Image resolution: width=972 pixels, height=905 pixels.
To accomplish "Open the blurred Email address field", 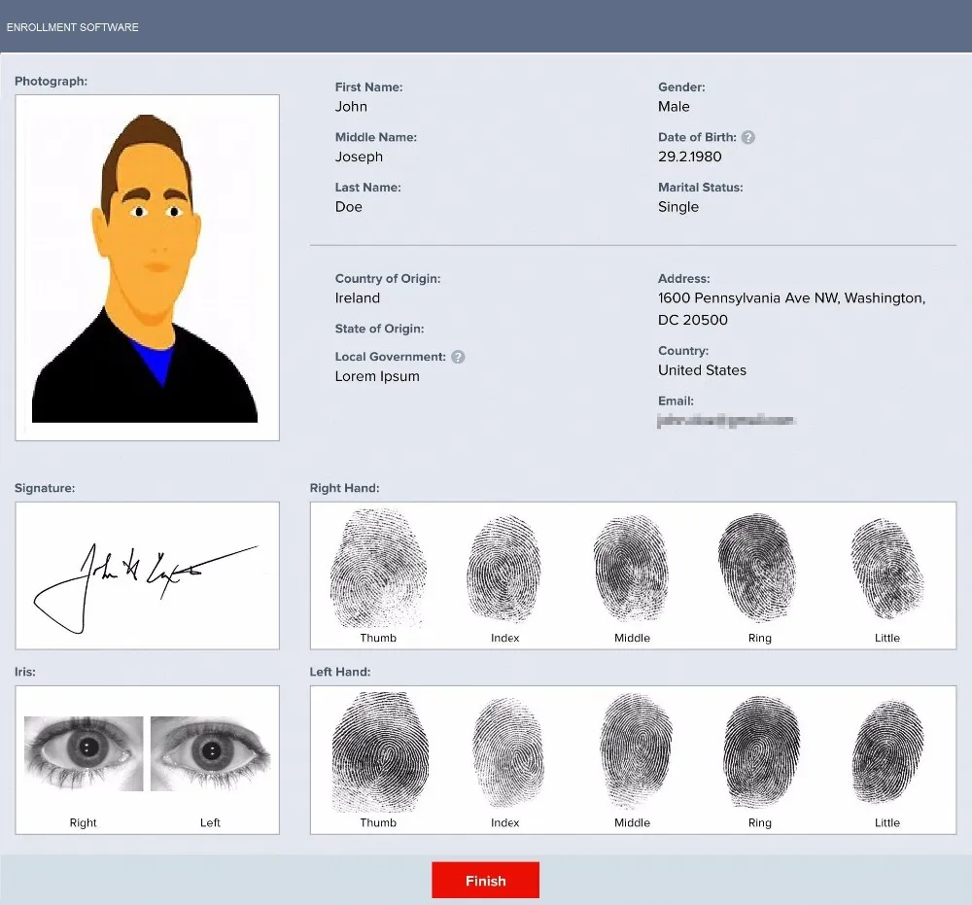I will point(726,421).
